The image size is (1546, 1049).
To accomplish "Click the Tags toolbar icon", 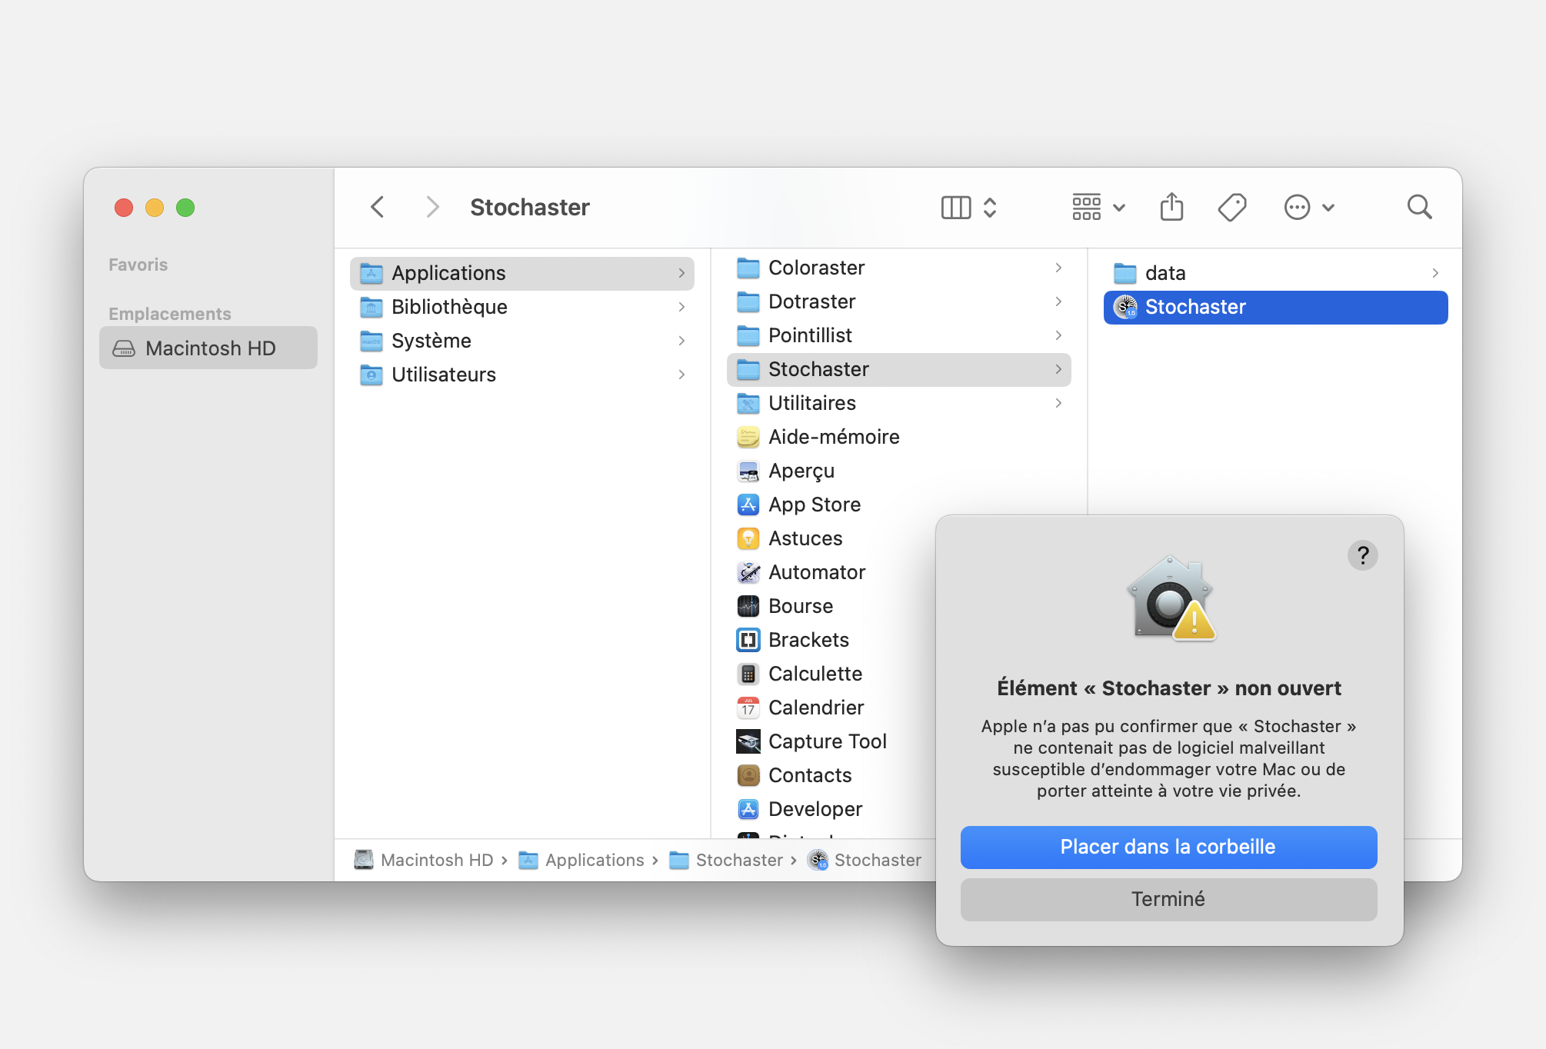I will (1232, 207).
